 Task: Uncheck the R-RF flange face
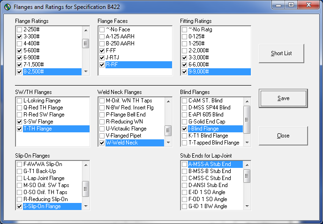[102, 65]
